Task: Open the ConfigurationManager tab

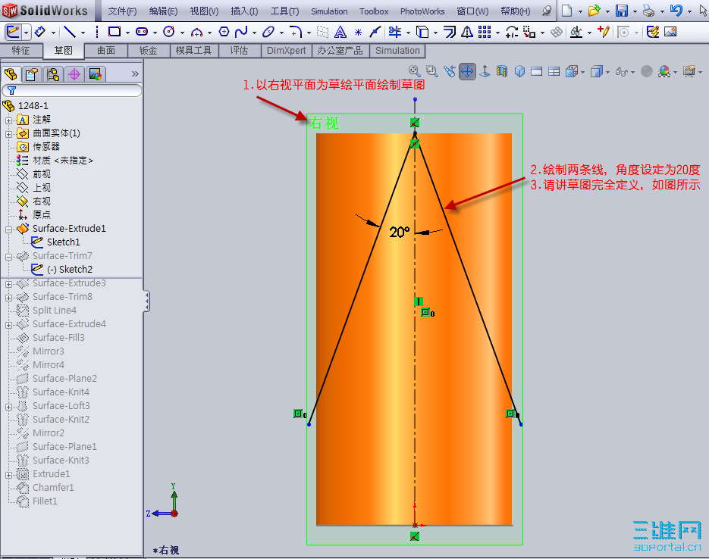Action: 53,74
